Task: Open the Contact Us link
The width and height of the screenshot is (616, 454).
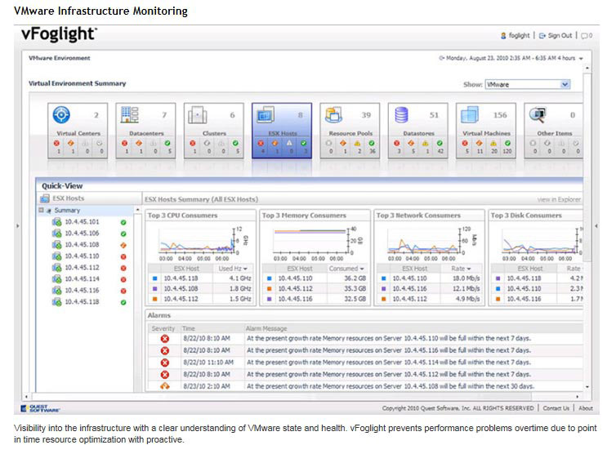Action: point(556,408)
